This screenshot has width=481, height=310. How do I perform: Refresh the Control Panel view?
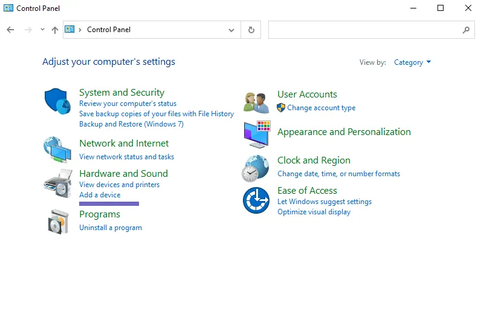point(251,30)
